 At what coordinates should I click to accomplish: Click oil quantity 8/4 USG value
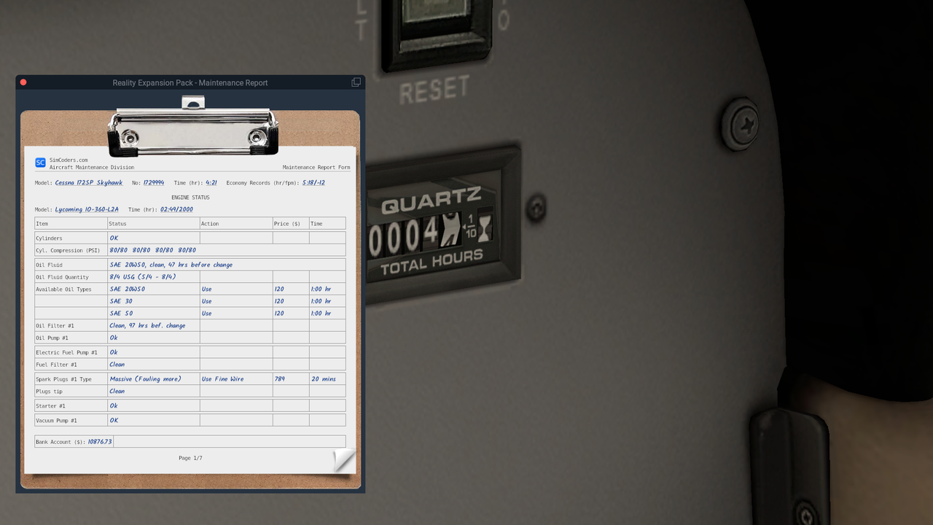143,277
